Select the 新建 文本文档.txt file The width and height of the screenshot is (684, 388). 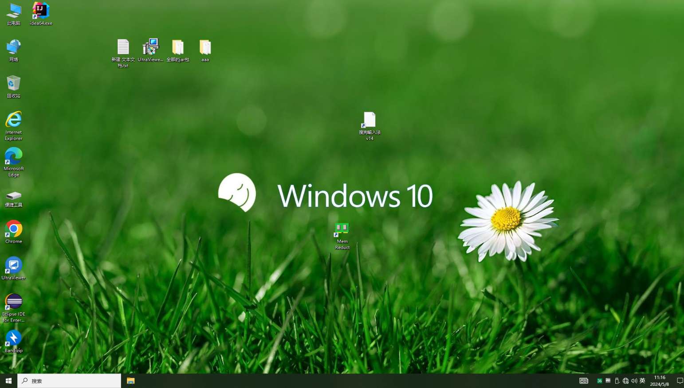123,53
